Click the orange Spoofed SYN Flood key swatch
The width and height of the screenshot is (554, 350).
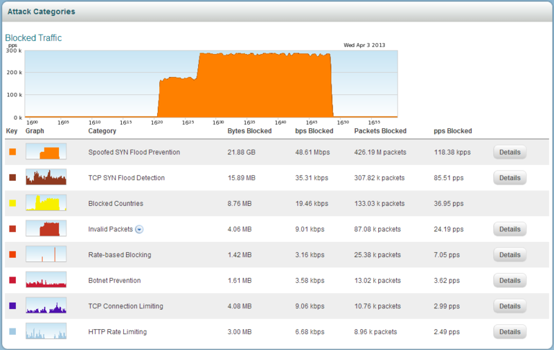click(12, 152)
